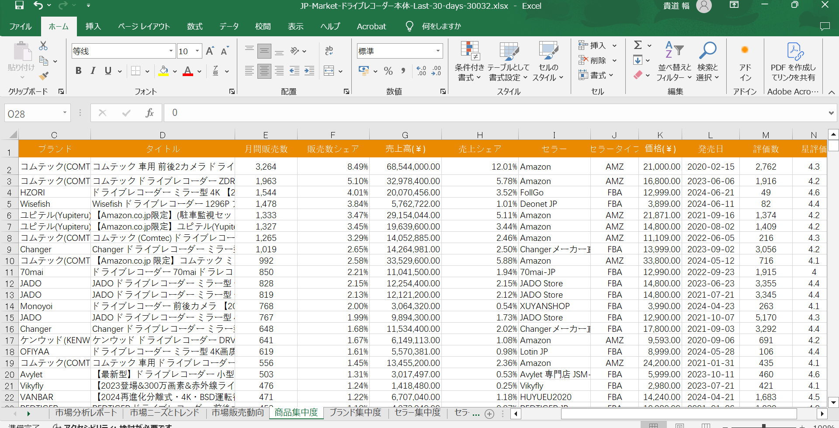Apply red font color A
Viewport: 839px width, 428px height.
pos(188,71)
